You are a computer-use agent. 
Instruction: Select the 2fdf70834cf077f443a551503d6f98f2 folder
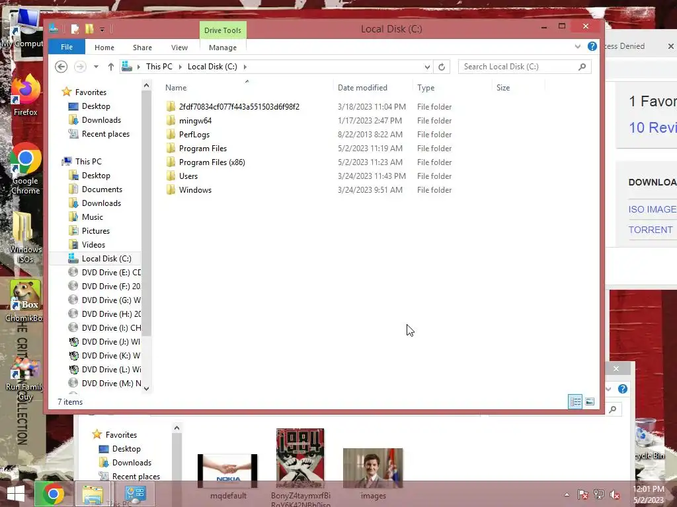click(x=239, y=106)
